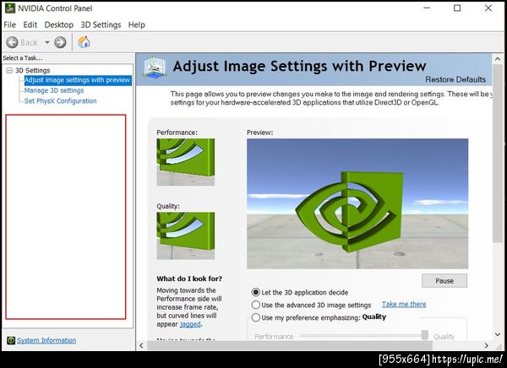Click the 3D NVIDIA logo preview image
Viewport: 507px width, 368px height.
(357, 204)
